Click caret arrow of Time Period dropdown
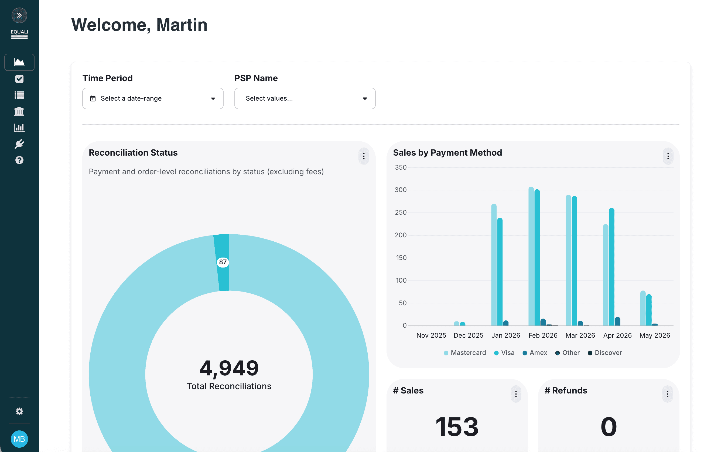This screenshot has width=704, height=452. coord(213,99)
